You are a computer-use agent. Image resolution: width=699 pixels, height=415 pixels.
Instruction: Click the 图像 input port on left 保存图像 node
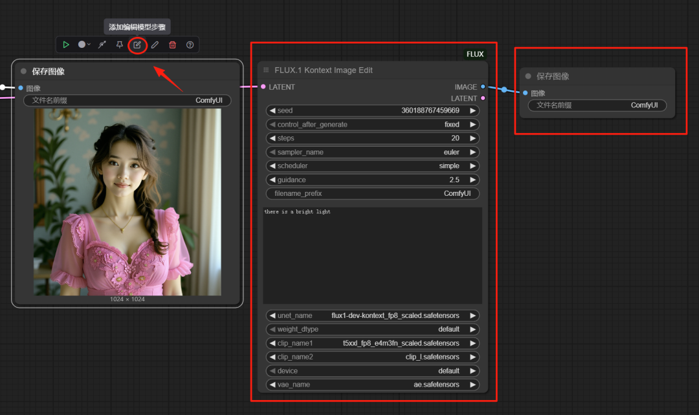[x=21, y=88]
